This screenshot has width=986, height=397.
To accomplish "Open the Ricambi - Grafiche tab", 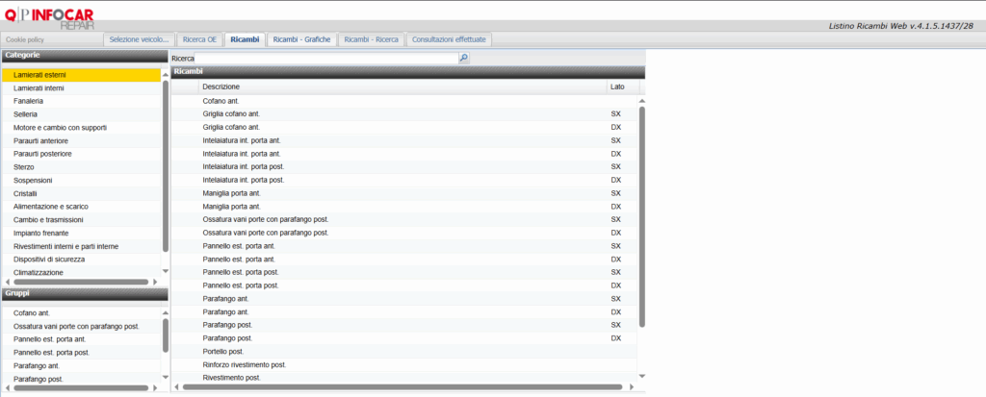I will [x=301, y=39].
